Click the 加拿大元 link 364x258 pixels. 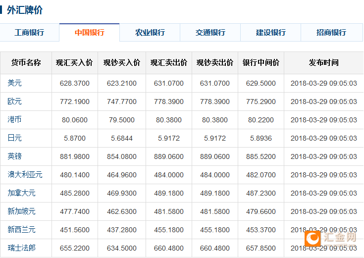21,193
